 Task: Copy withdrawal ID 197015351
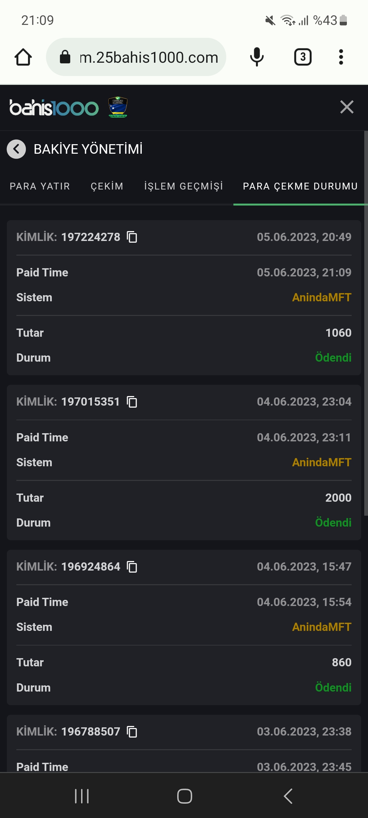pyautogui.click(x=132, y=402)
